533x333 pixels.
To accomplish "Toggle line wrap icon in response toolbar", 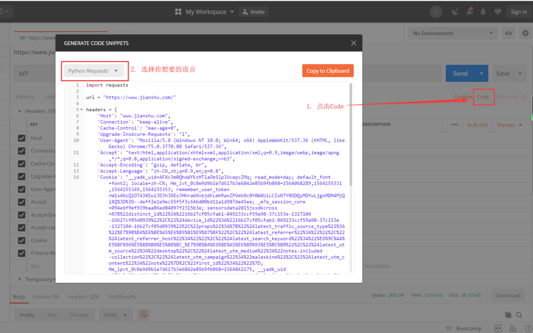I will click(143, 315).
